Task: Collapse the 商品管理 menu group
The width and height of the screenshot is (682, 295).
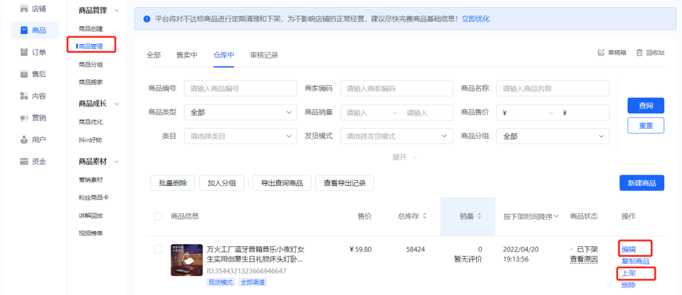Action: 116,11
